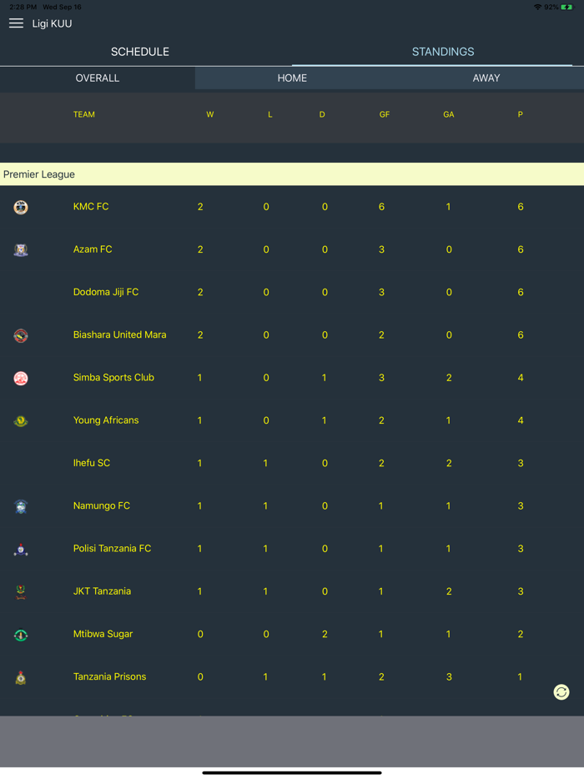The height and width of the screenshot is (779, 584).
Task: Collapse the Premier League section header
Action: [39, 174]
